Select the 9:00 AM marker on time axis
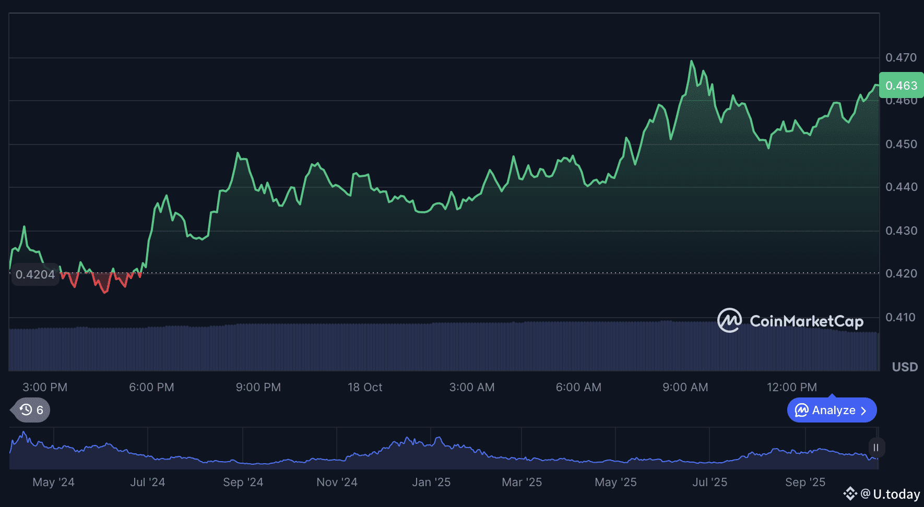Viewport: 924px width, 507px height. (x=685, y=388)
